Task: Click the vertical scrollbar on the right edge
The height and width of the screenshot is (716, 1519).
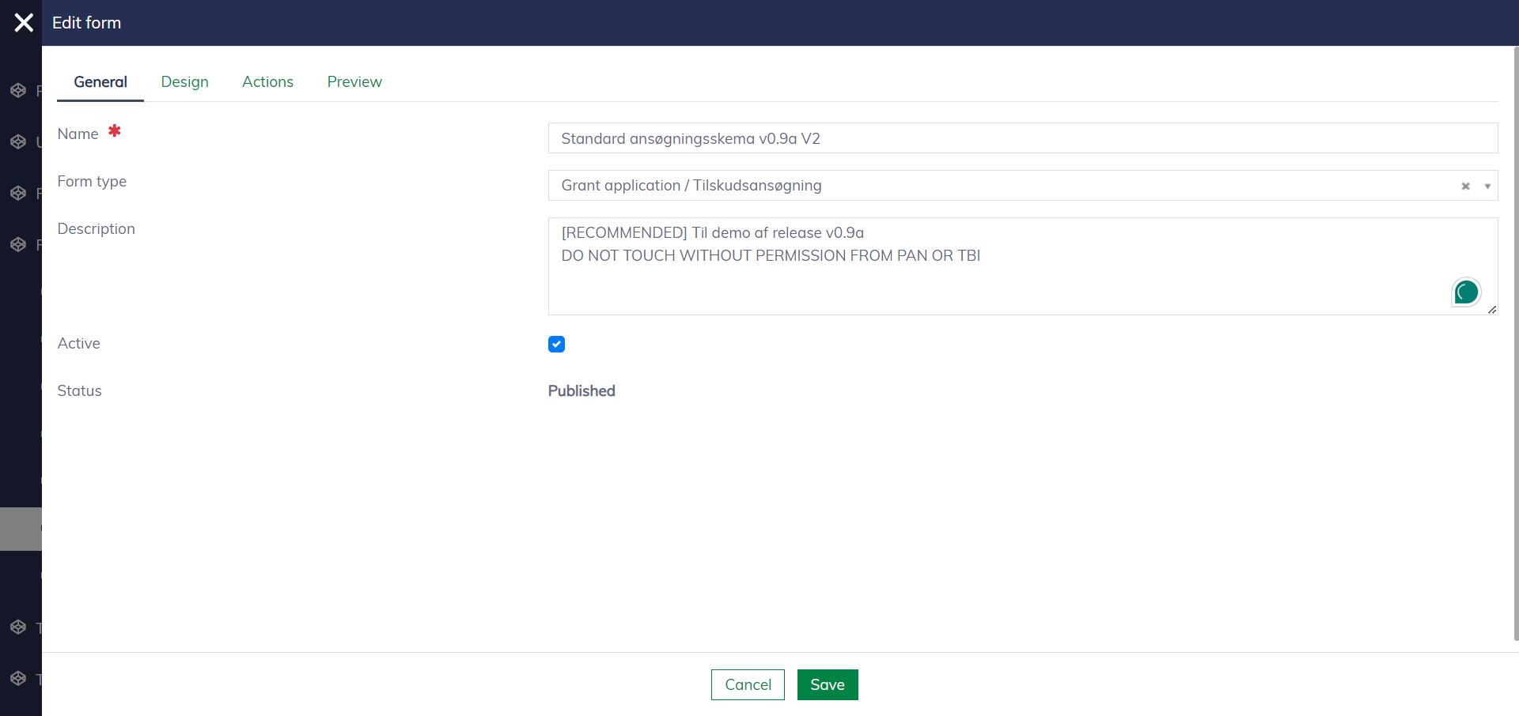Action: (1515, 340)
